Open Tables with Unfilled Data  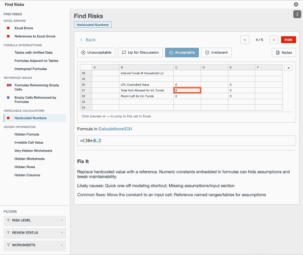click(x=33, y=52)
